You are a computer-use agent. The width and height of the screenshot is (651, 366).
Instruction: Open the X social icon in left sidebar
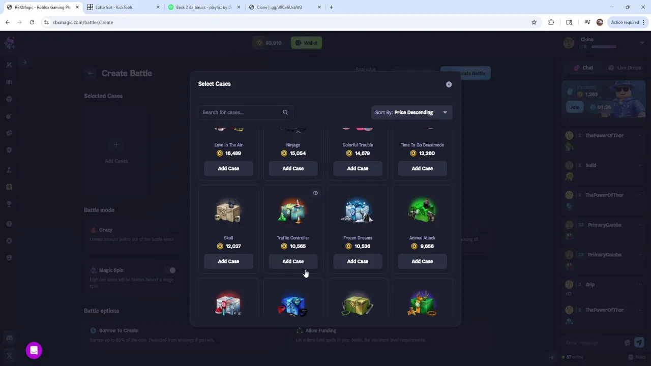coord(9,356)
